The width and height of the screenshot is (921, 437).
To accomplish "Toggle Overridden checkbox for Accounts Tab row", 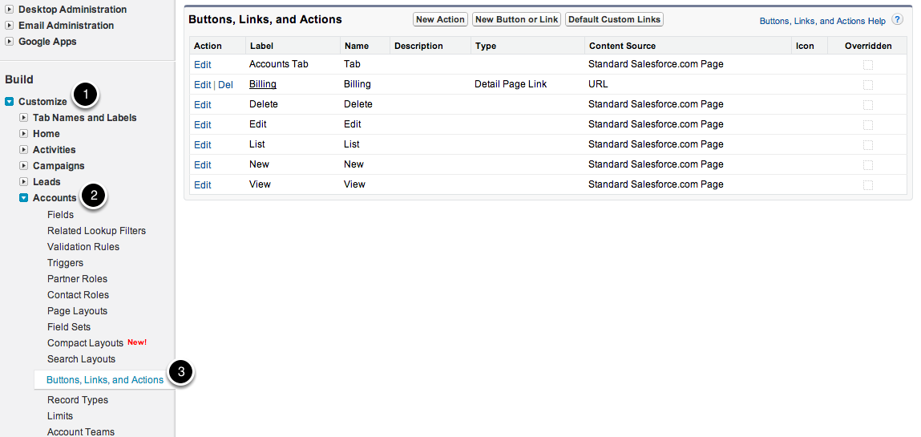I will tap(868, 65).
